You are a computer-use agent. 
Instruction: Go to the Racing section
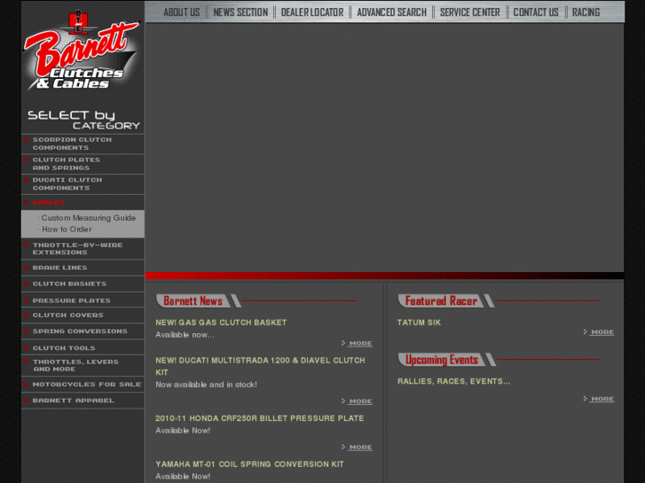(x=586, y=12)
